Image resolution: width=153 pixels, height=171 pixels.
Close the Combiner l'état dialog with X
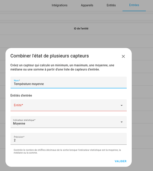pos(123,56)
